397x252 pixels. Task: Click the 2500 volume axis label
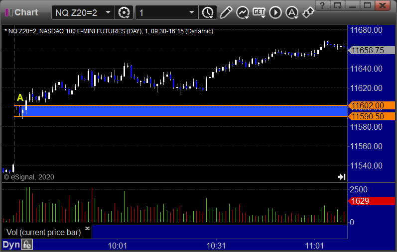click(x=359, y=189)
